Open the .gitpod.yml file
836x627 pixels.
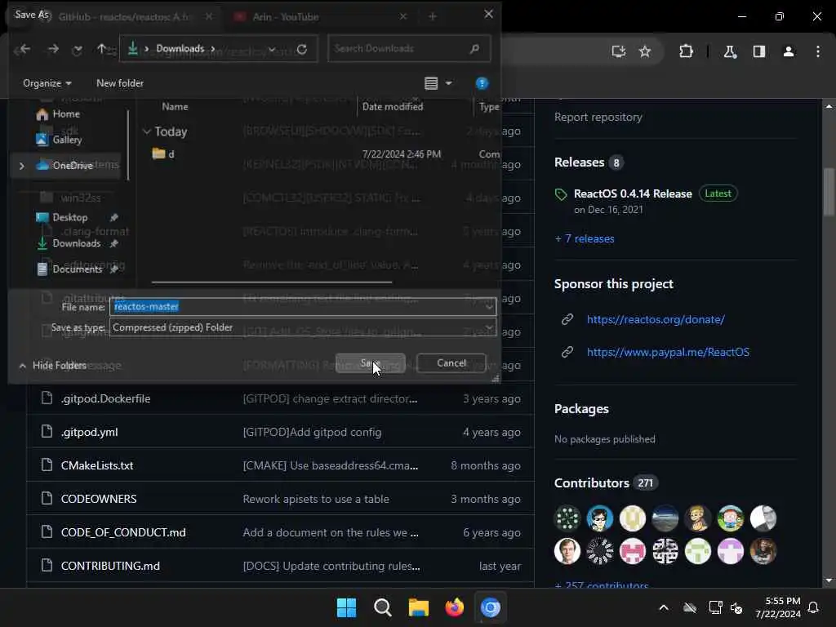pos(90,433)
